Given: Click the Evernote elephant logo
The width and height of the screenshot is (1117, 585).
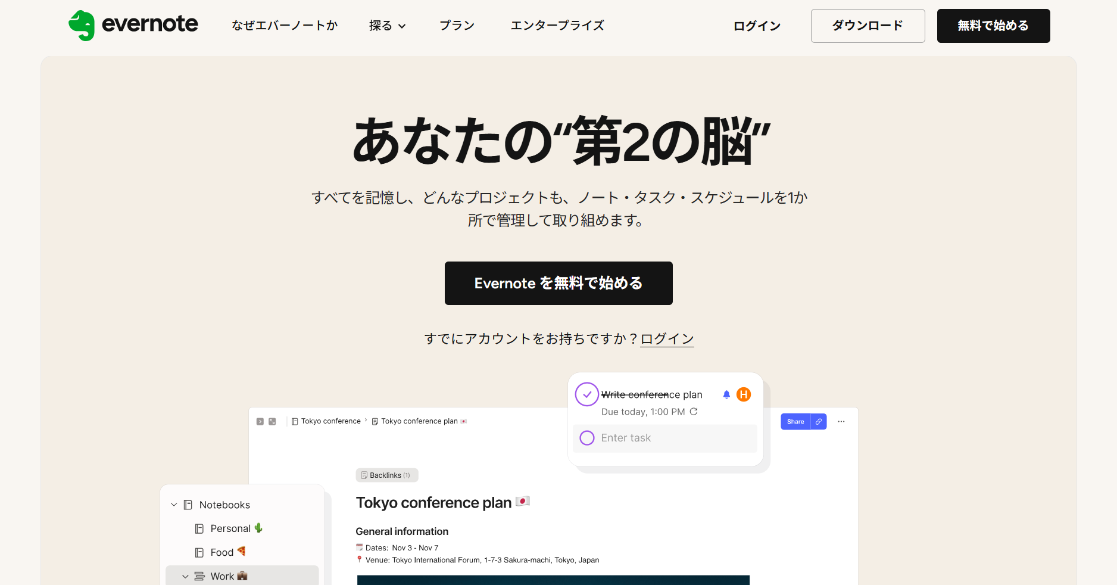Looking at the screenshot, I should 83,25.
